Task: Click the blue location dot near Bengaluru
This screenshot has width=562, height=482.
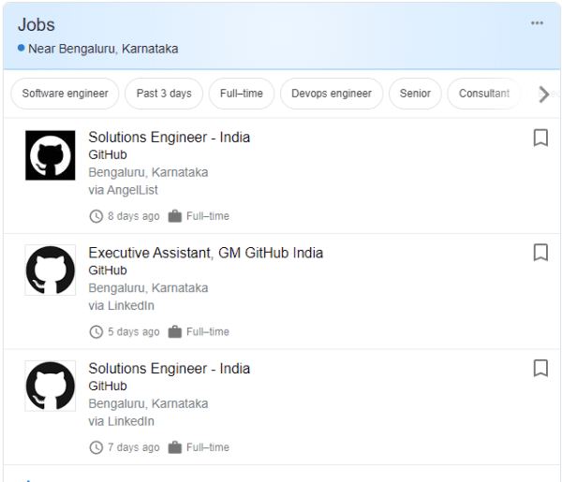Action: tap(22, 48)
